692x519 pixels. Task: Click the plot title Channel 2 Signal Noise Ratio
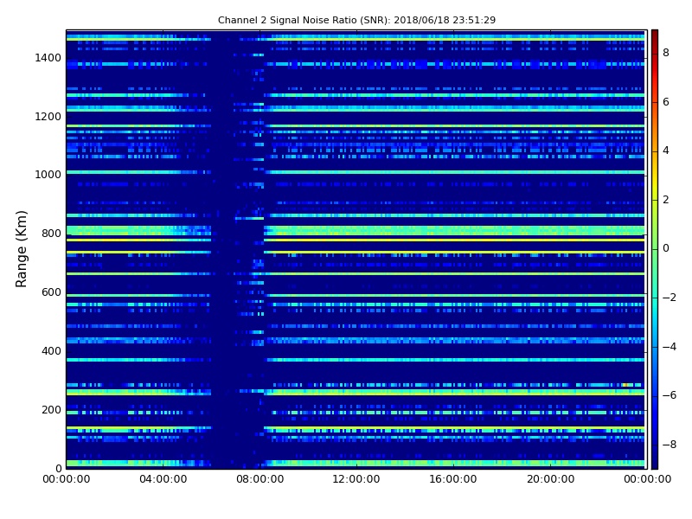click(356, 20)
